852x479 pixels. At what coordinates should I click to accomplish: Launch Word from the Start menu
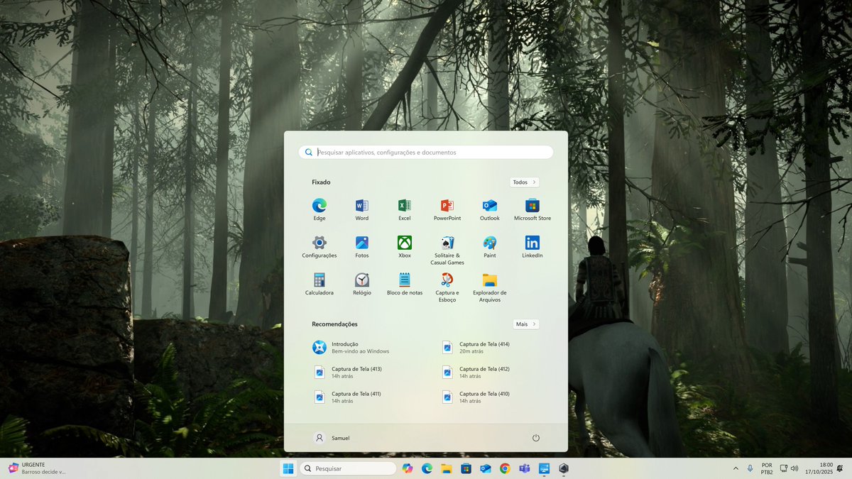click(362, 209)
